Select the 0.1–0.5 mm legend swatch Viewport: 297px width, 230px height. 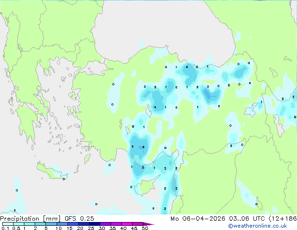click(x=8, y=224)
